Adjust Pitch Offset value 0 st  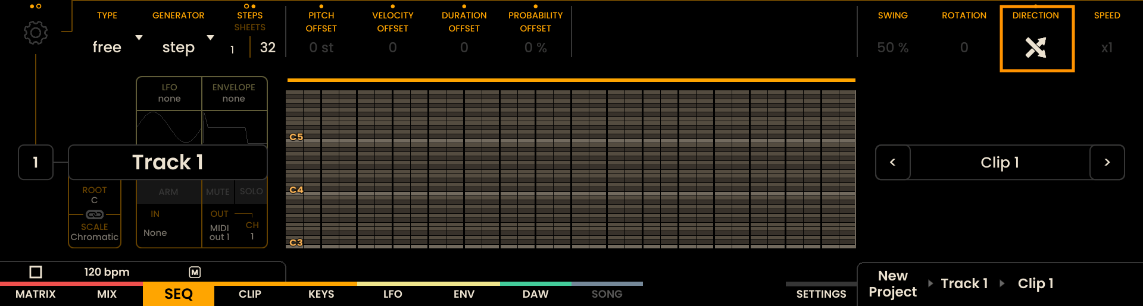321,48
